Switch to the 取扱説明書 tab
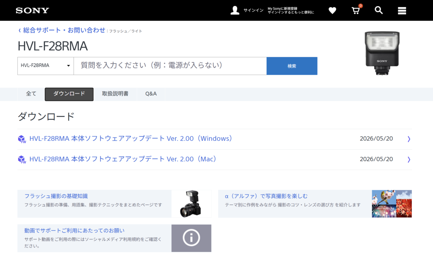This screenshot has height=265, width=433. click(115, 94)
